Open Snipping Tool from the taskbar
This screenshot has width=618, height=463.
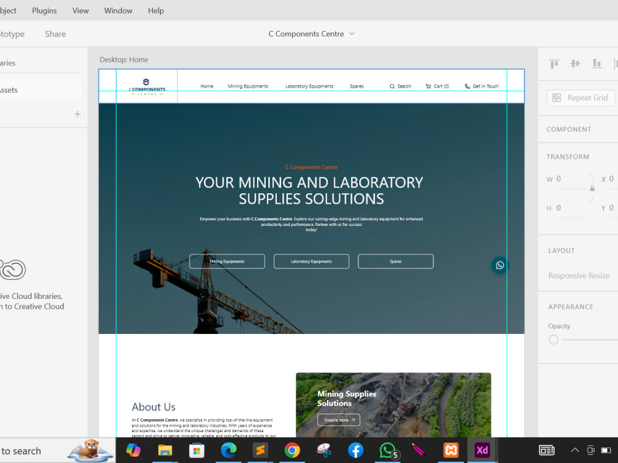click(324, 450)
